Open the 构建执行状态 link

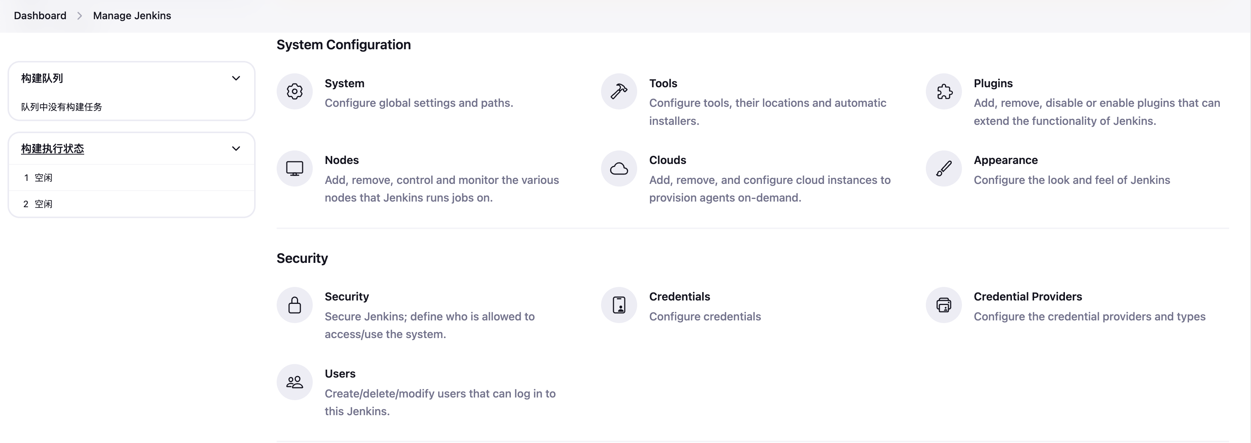click(x=53, y=149)
